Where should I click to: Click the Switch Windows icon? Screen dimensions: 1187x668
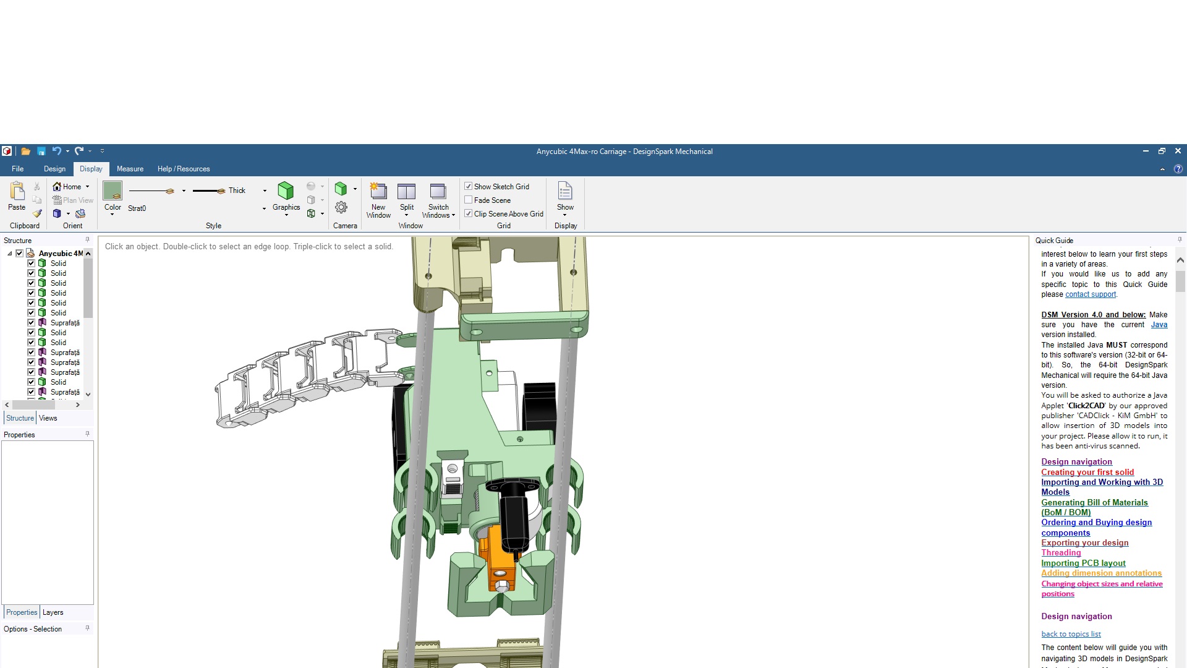coord(438,191)
